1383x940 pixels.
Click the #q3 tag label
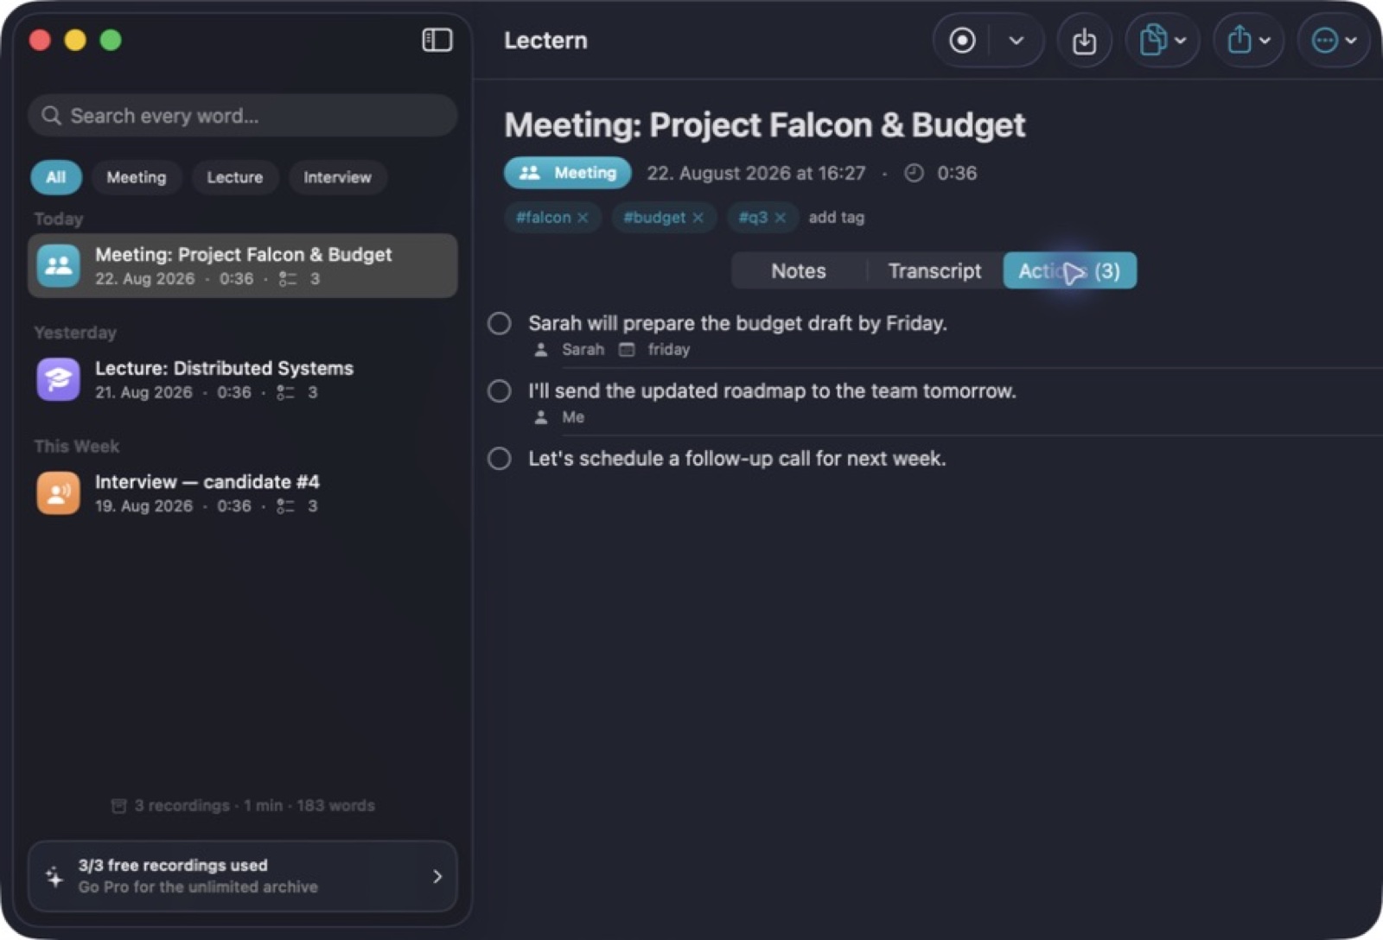753,218
